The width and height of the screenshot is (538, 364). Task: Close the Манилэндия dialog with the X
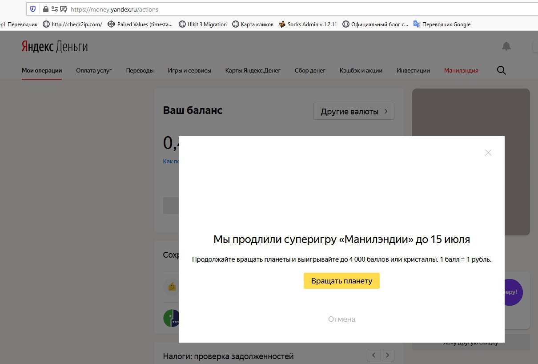(x=488, y=153)
